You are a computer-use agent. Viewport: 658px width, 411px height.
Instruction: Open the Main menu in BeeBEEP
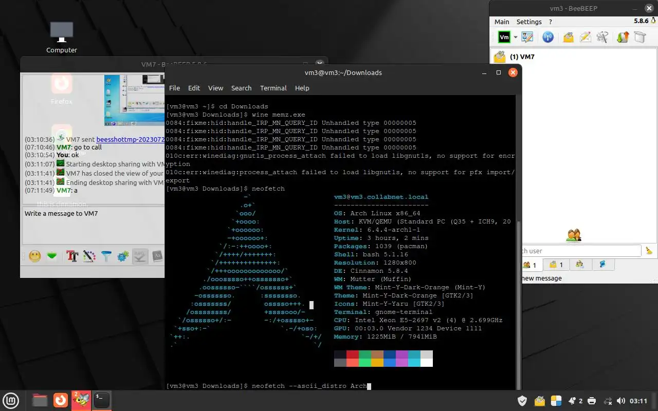point(502,22)
